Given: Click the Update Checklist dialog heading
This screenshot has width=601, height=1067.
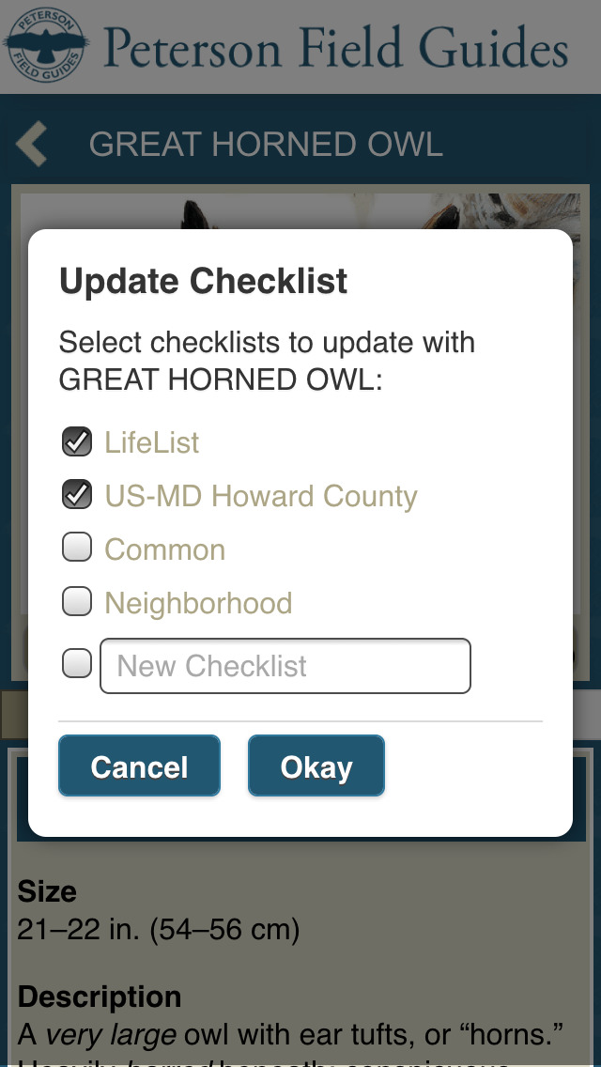Looking at the screenshot, I should (x=204, y=281).
